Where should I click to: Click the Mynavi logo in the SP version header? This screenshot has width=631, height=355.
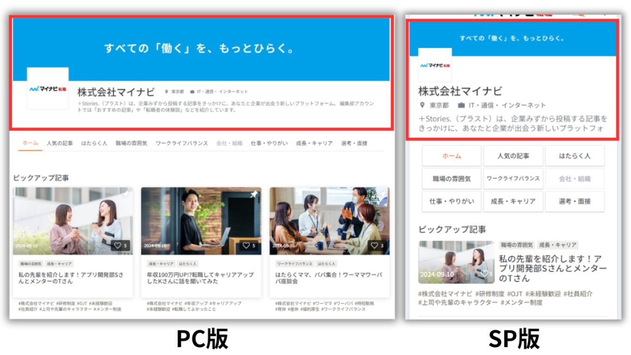[435, 65]
